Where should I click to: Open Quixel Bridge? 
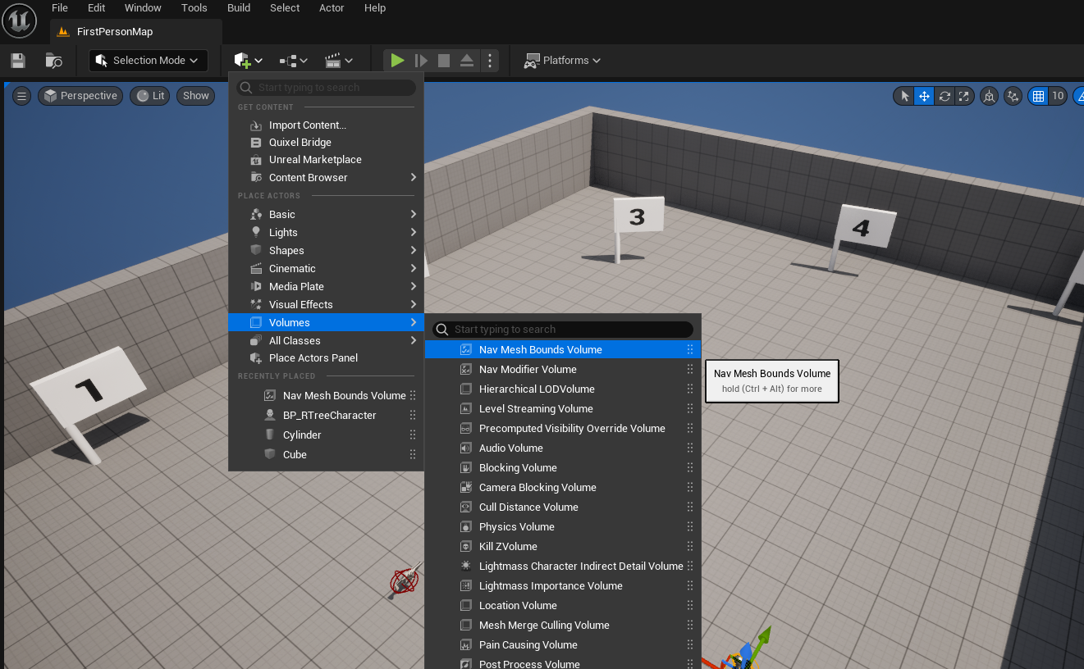(x=326, y=143)
